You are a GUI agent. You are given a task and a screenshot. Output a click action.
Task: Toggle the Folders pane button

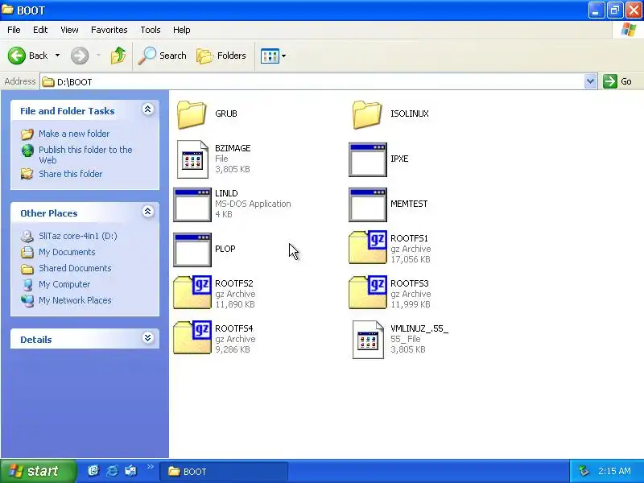point(221,56)
